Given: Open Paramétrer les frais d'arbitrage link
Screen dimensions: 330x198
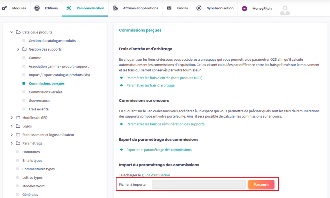Looking at the screenshot, I should coord(150,85).
